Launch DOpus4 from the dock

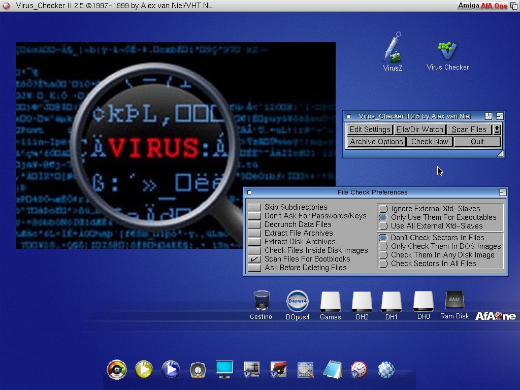[x=297, y=301]
